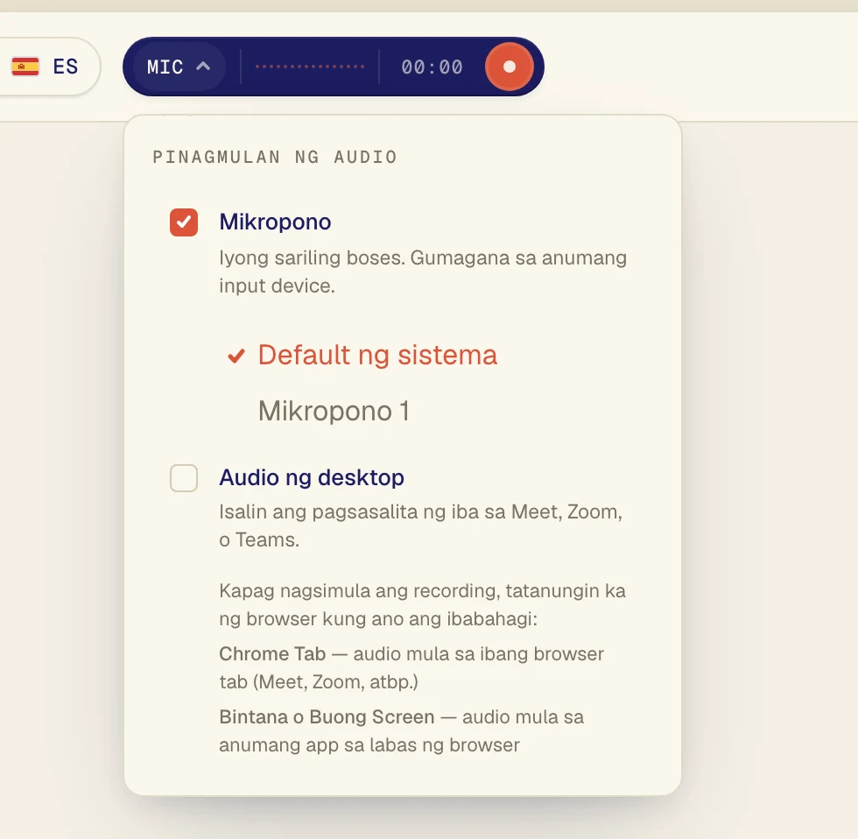The height and width of the screenshot is (839, 858).
Task: Choose Mikropono 1 as input device
Action: click(x=334, y=411)
